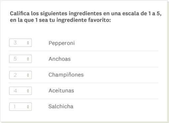Select the Champiñones ingredient label
The image size is (169, 123).
(x=66, y=75)
